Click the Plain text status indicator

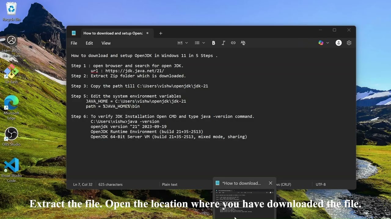click(170, 184)
